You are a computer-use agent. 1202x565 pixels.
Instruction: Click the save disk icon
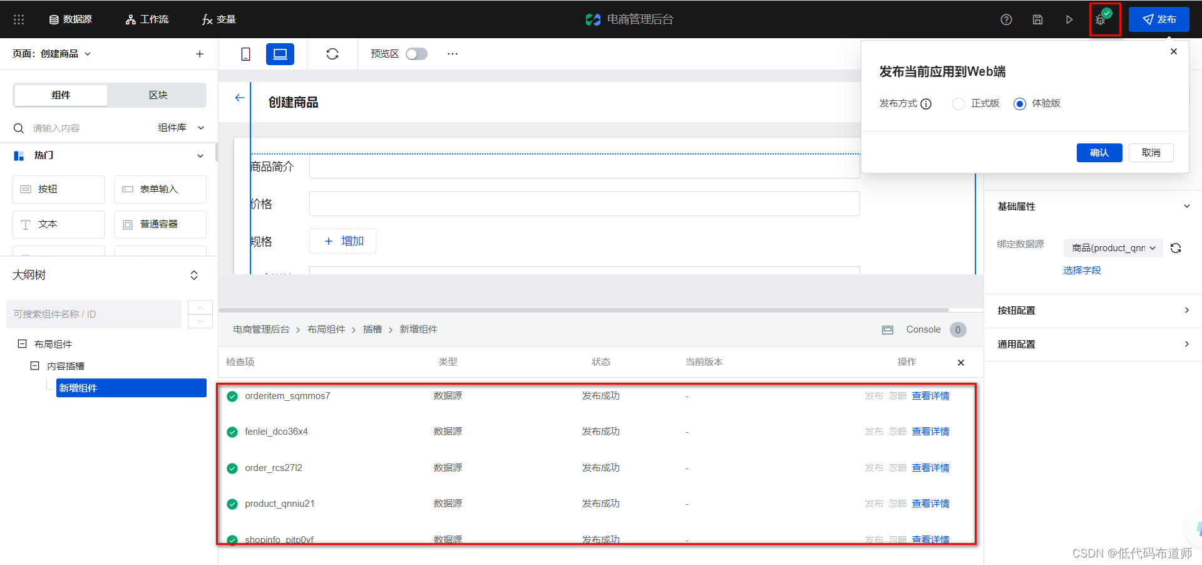1037,19
